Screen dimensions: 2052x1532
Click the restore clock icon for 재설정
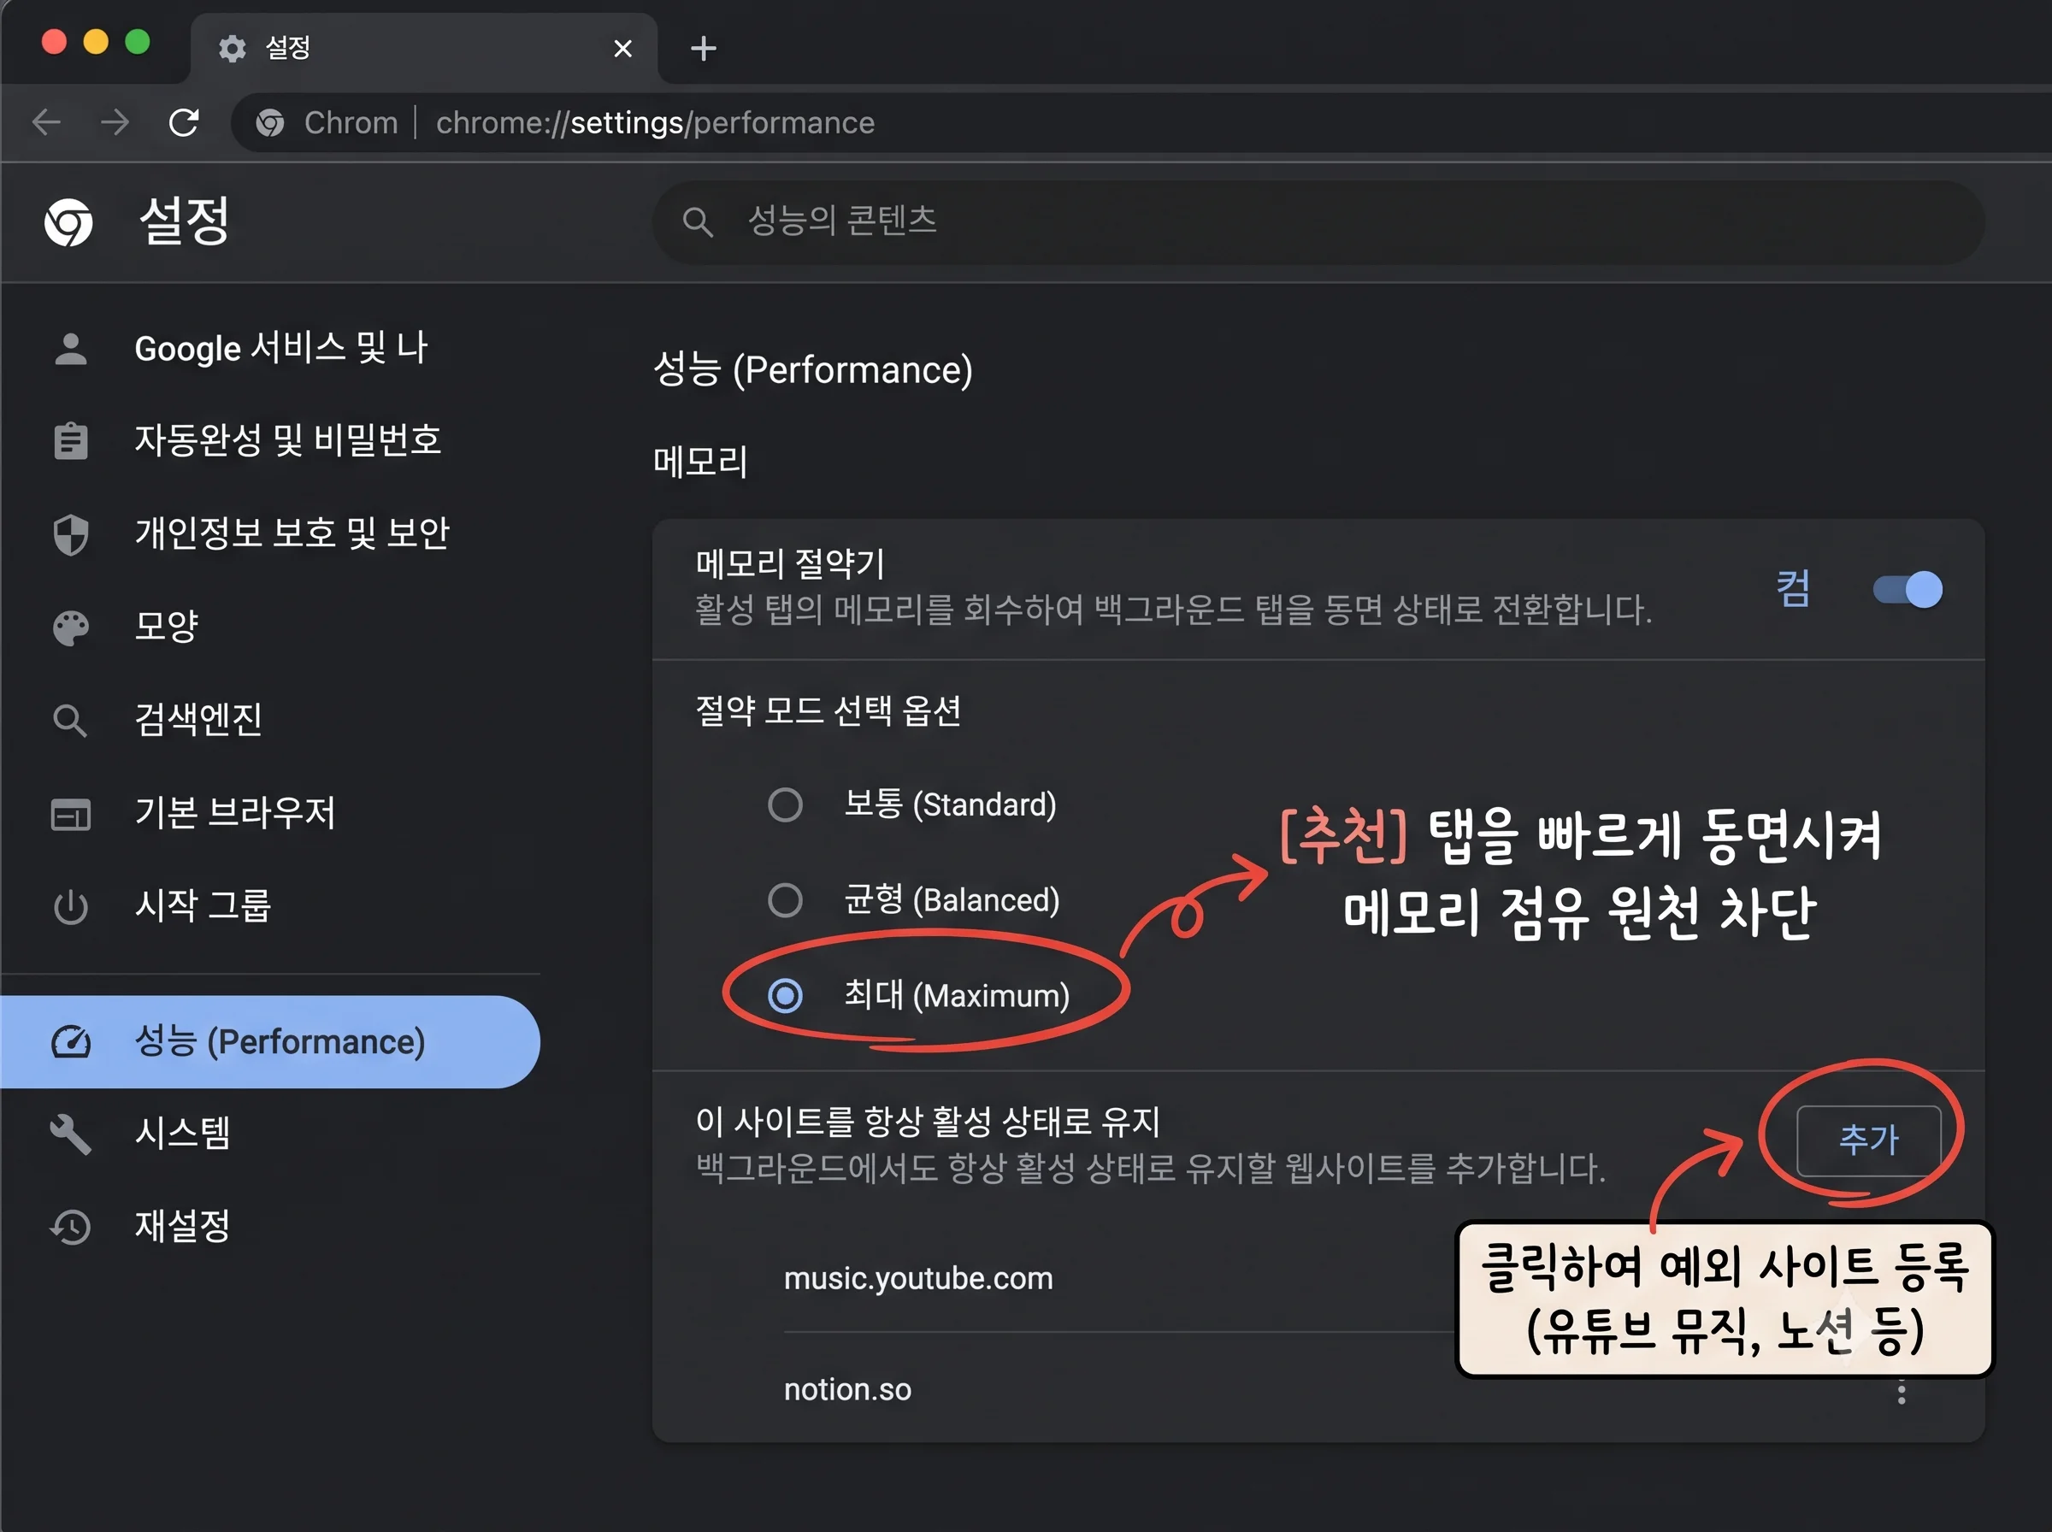(70, 1226)
